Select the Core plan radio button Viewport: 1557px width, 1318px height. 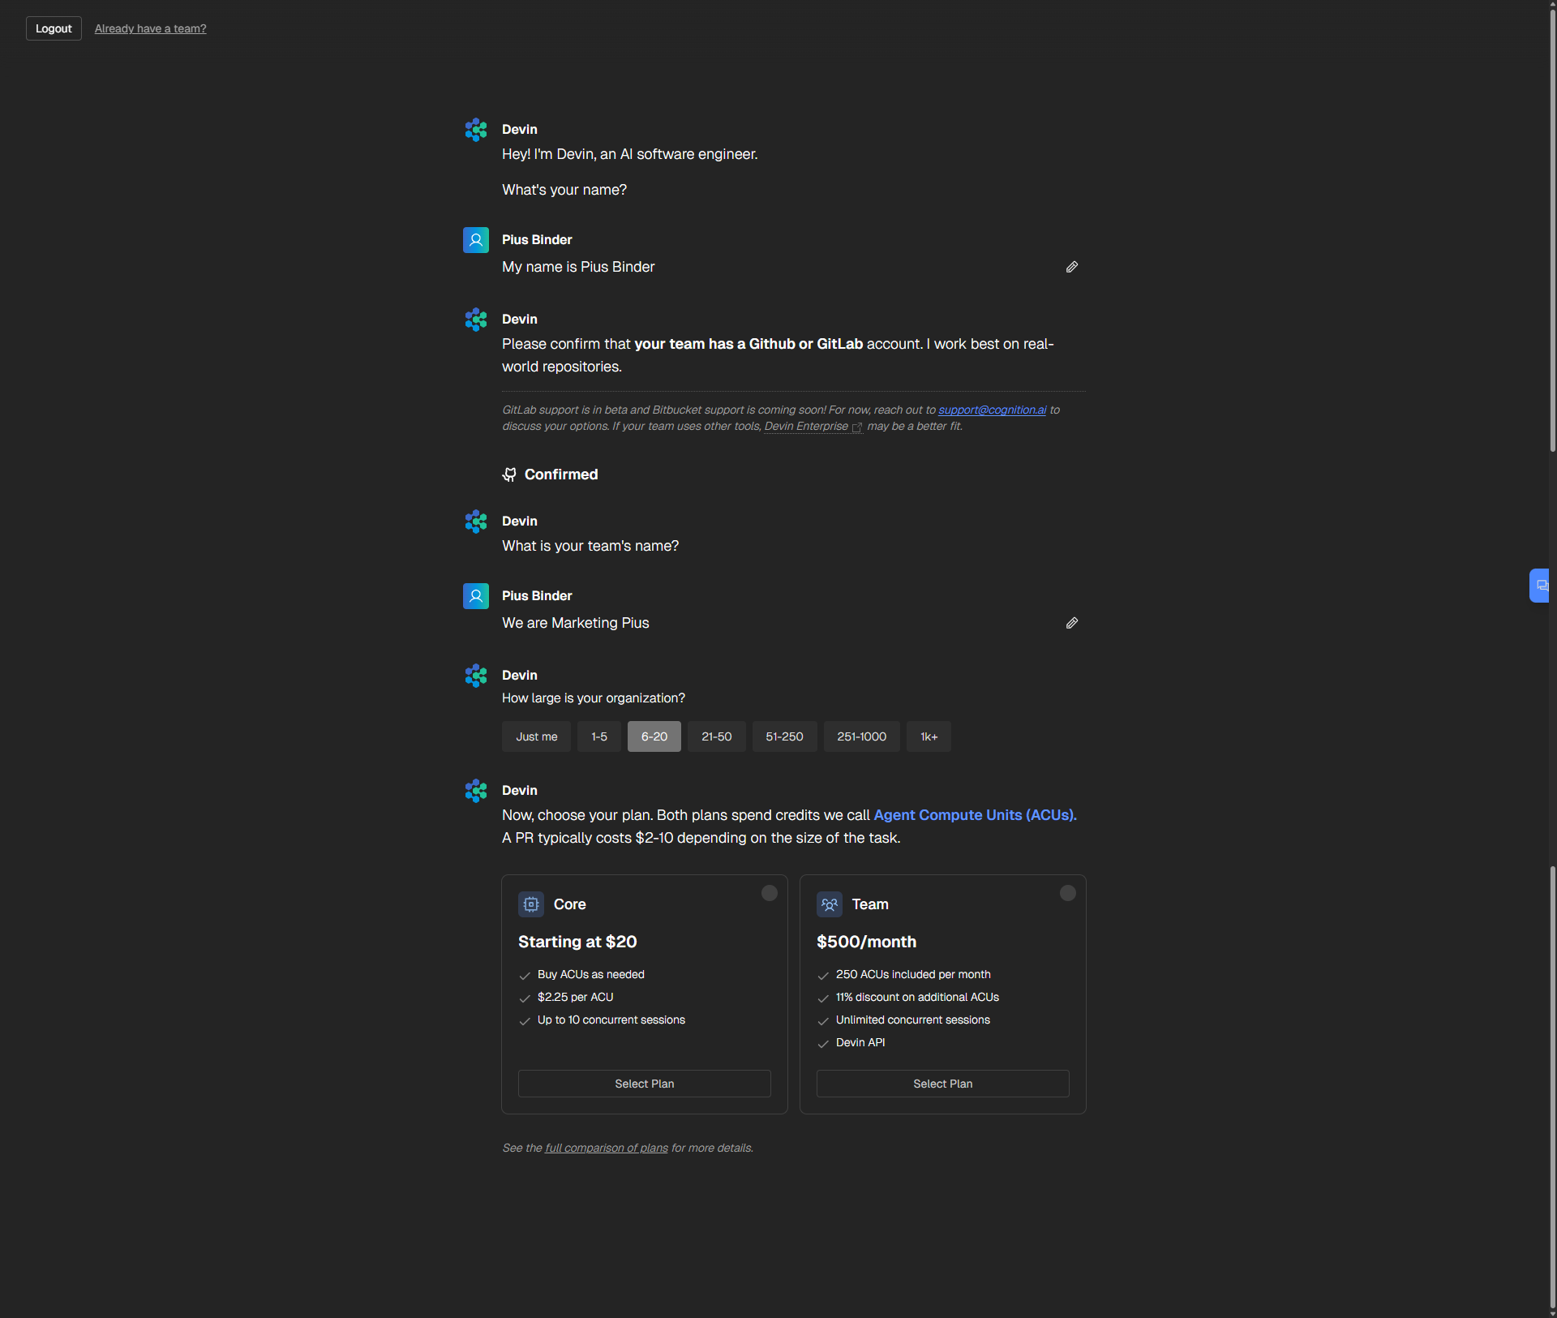tap(770, 893)
